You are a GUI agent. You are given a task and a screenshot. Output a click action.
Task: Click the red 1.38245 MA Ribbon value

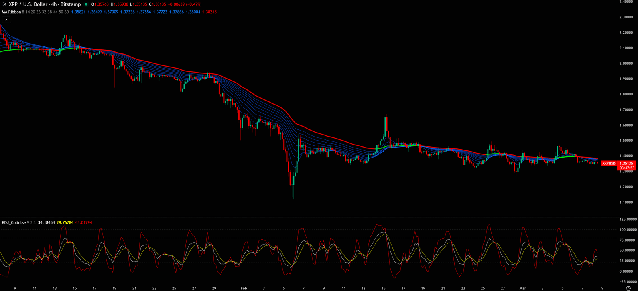(x=209, y=12)
